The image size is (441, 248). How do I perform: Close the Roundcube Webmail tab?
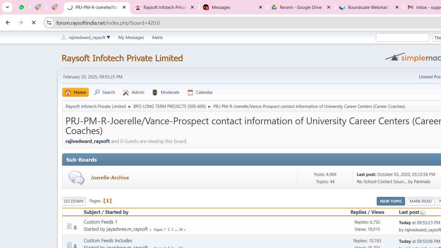397,7
